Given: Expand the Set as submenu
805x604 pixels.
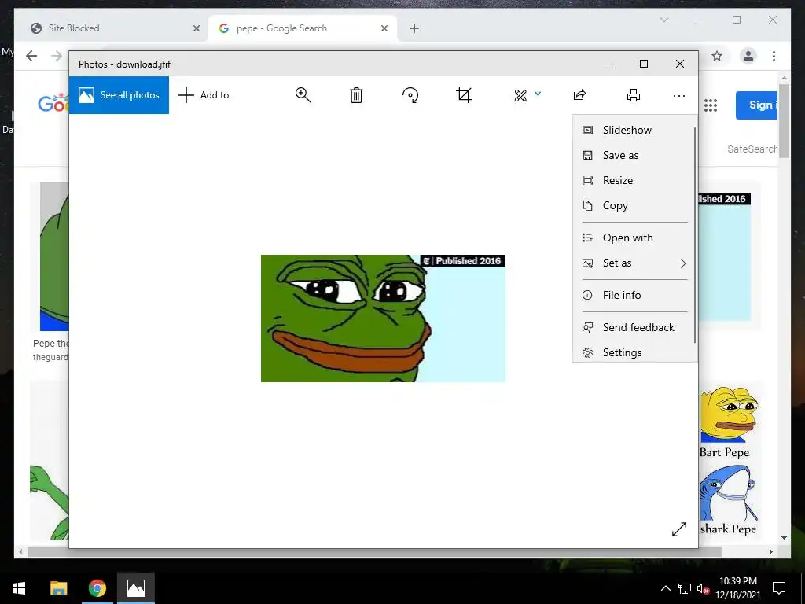Looking at the screenshot, I should point(634,263).
